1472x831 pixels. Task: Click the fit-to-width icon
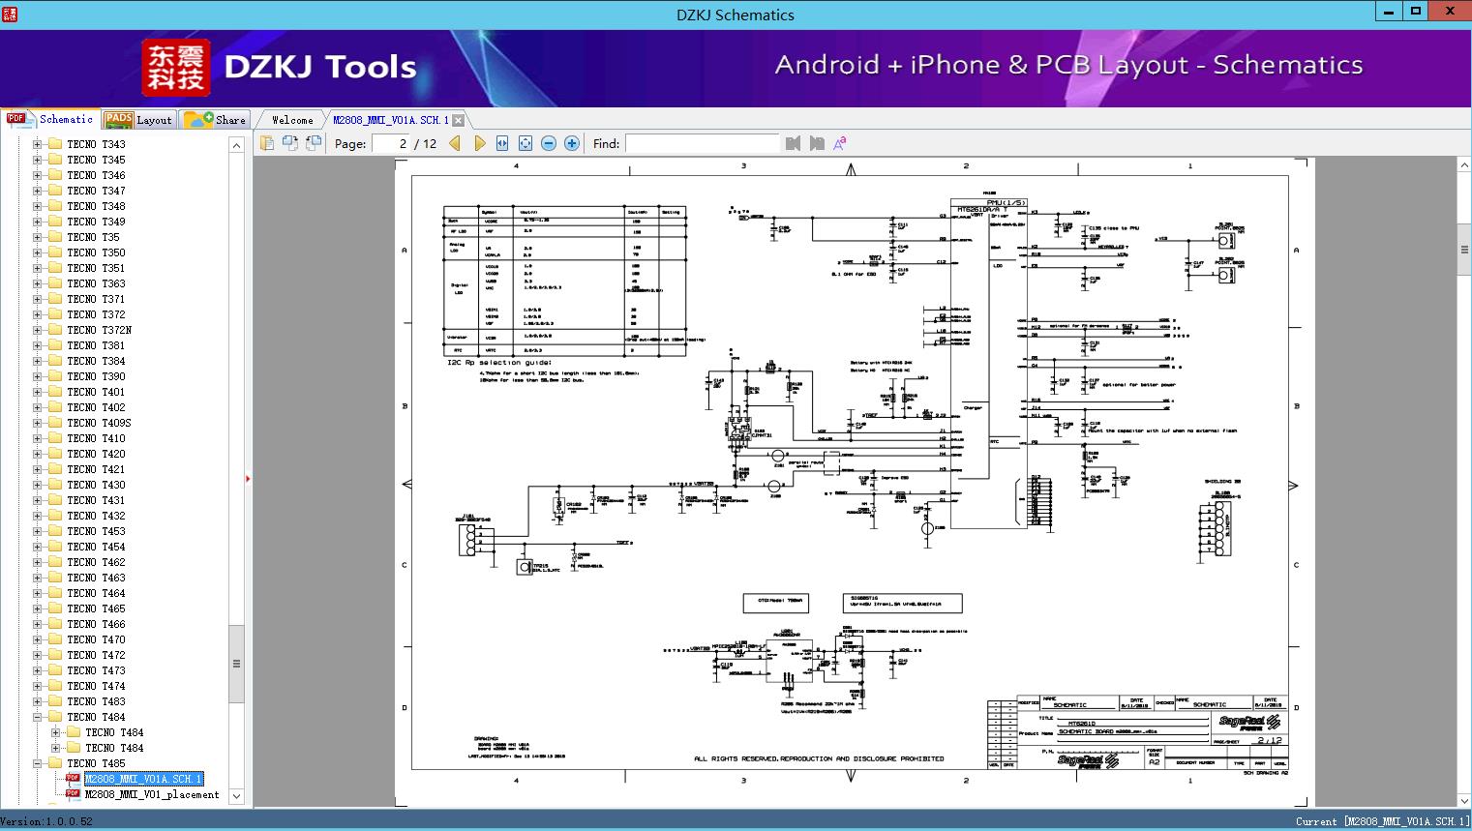pyautogui.click(x=502, y=143)
